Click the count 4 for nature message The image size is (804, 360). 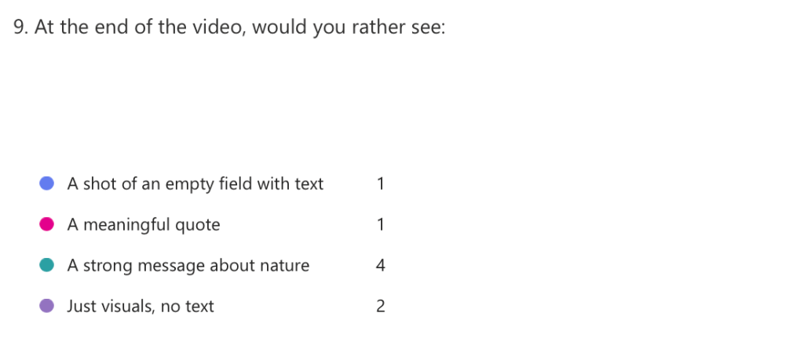click(x=381, y=266)
